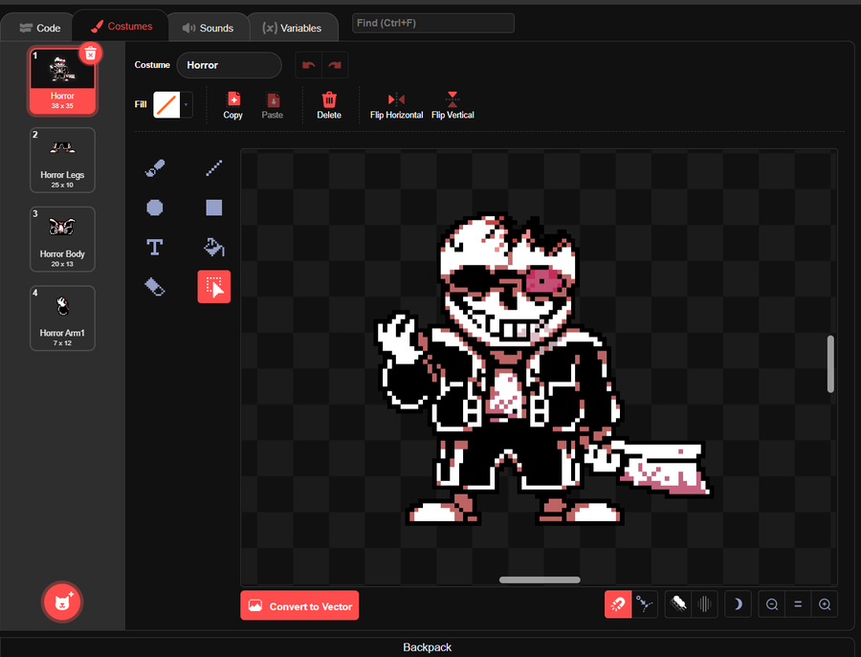Select the Brush tool
Image resolution: width=861 pixels, height=657 pixels.
(155, 168)
